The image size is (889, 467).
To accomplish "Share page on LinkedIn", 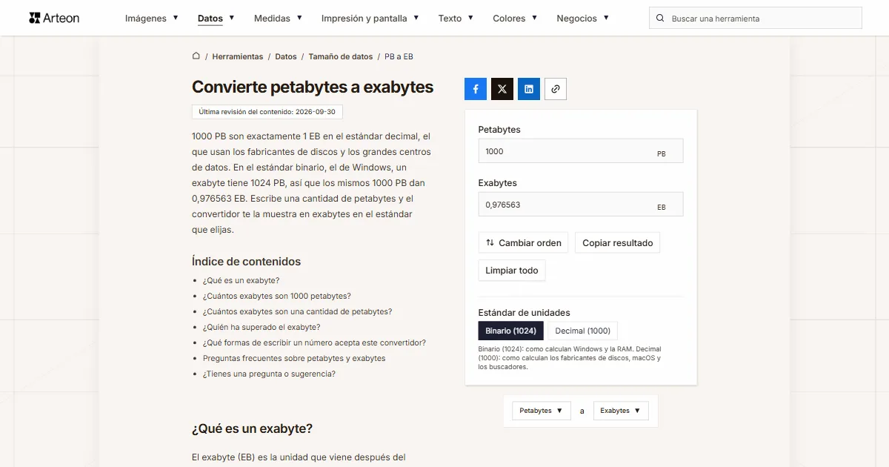I will click(x=529, y=89).
